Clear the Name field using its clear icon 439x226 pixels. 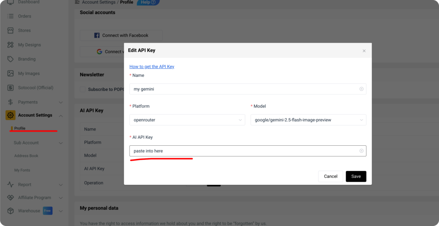pyautogui.click(x=361, y=89)
